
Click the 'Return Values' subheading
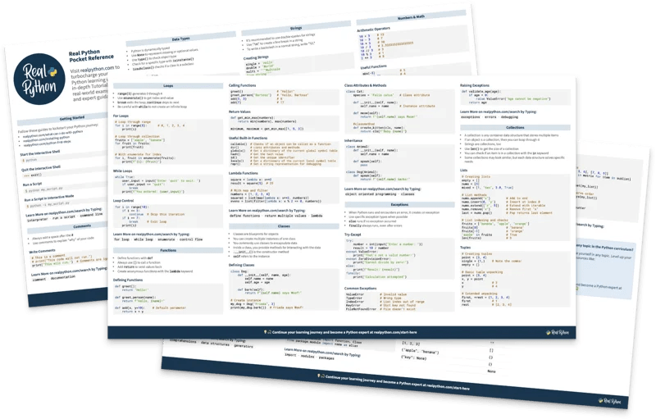click(x=239, y=112)
